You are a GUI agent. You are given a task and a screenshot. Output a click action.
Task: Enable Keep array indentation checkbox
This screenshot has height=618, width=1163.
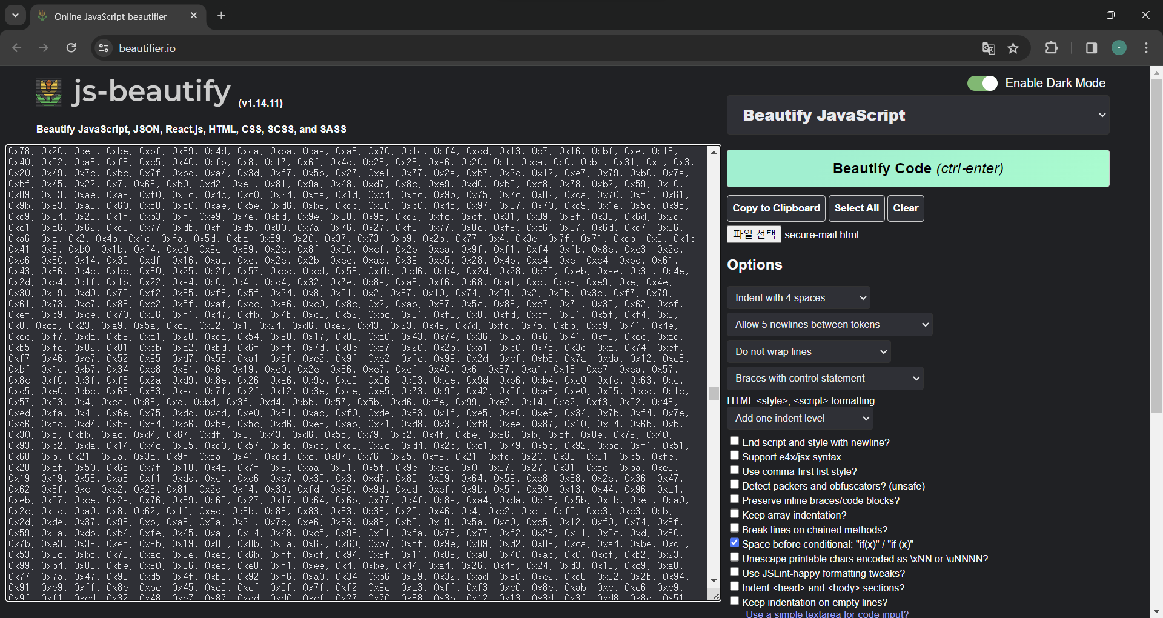pos(734,514)
